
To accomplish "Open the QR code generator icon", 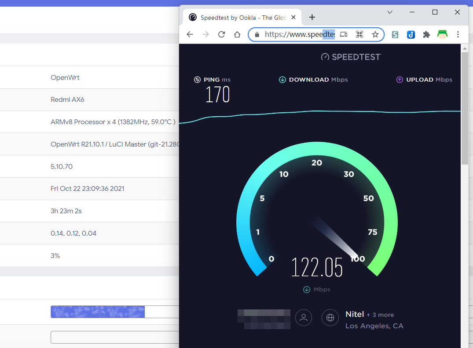I will click(359, 34).
